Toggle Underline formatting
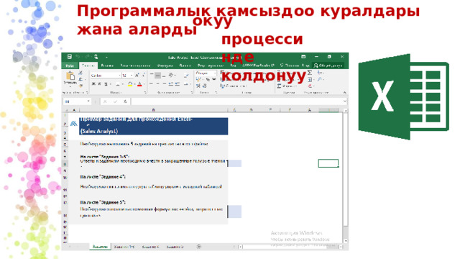The width and height of the screenshot is (460, 259). pyautogui.click(x=106, y=84)
